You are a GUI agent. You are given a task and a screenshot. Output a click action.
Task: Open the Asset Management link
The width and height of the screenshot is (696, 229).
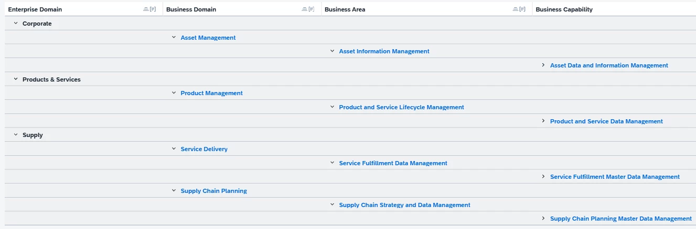[208, 38]
